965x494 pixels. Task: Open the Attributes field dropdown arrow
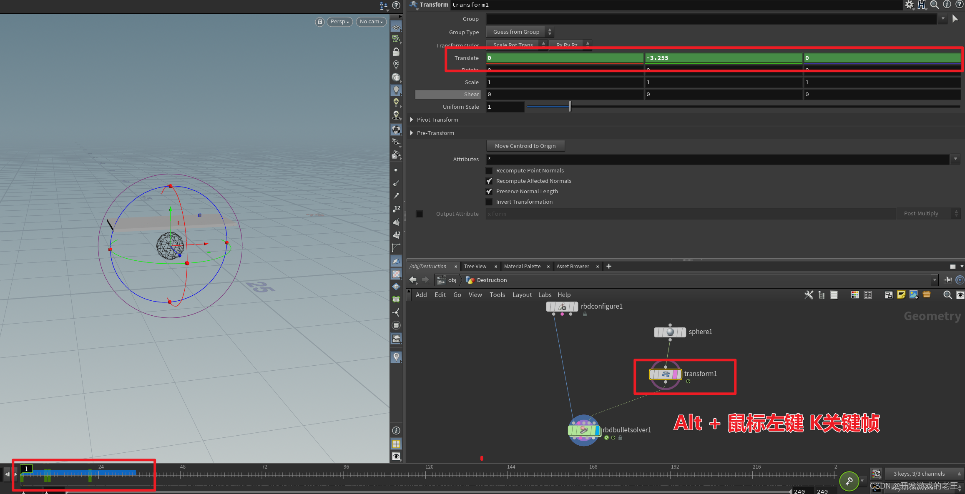[955, 159]
